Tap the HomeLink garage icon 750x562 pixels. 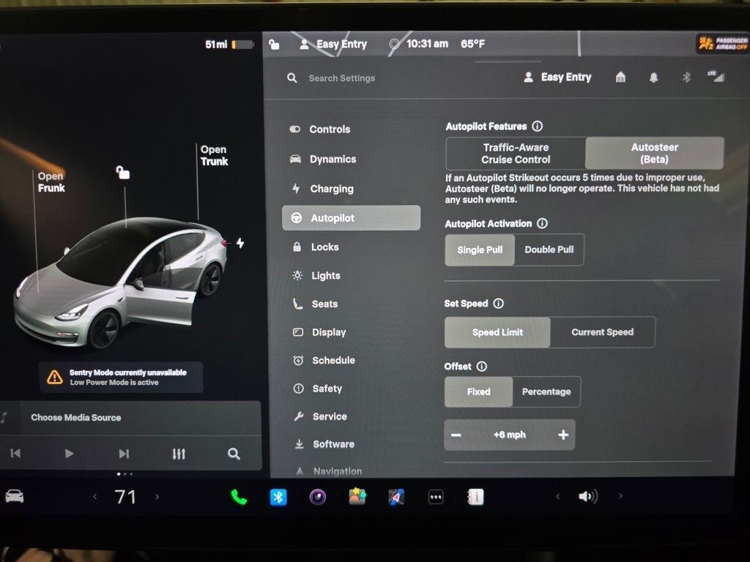pyautogui.click(x=620, y=78)
